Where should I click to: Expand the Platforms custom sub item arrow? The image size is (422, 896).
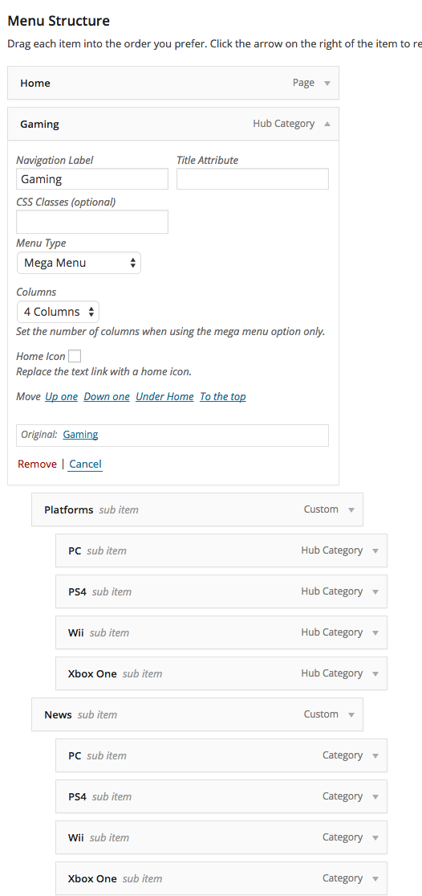pyautogui.click(x=351, y=509)
